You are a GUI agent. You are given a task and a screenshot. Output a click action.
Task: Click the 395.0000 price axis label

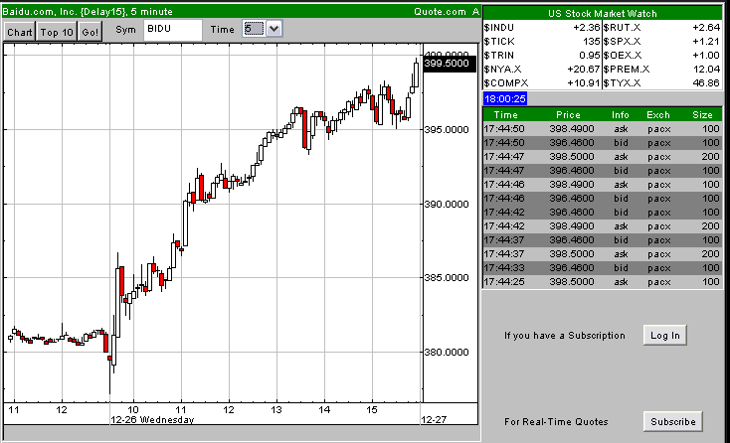point(447,130)
